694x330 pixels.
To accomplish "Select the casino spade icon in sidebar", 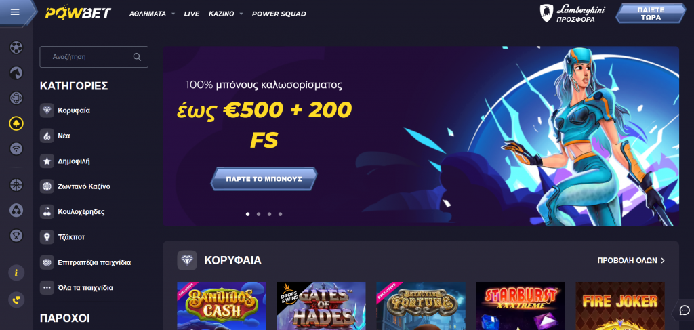I will pos(16,123).
